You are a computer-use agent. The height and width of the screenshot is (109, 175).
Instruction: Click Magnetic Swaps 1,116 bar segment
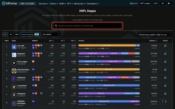coord(93,53)
